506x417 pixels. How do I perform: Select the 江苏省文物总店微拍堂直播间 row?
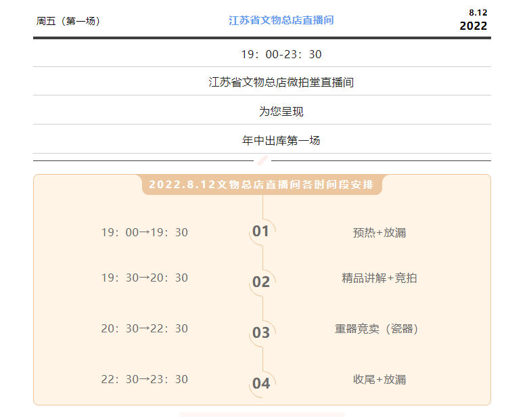click(281, 83)
